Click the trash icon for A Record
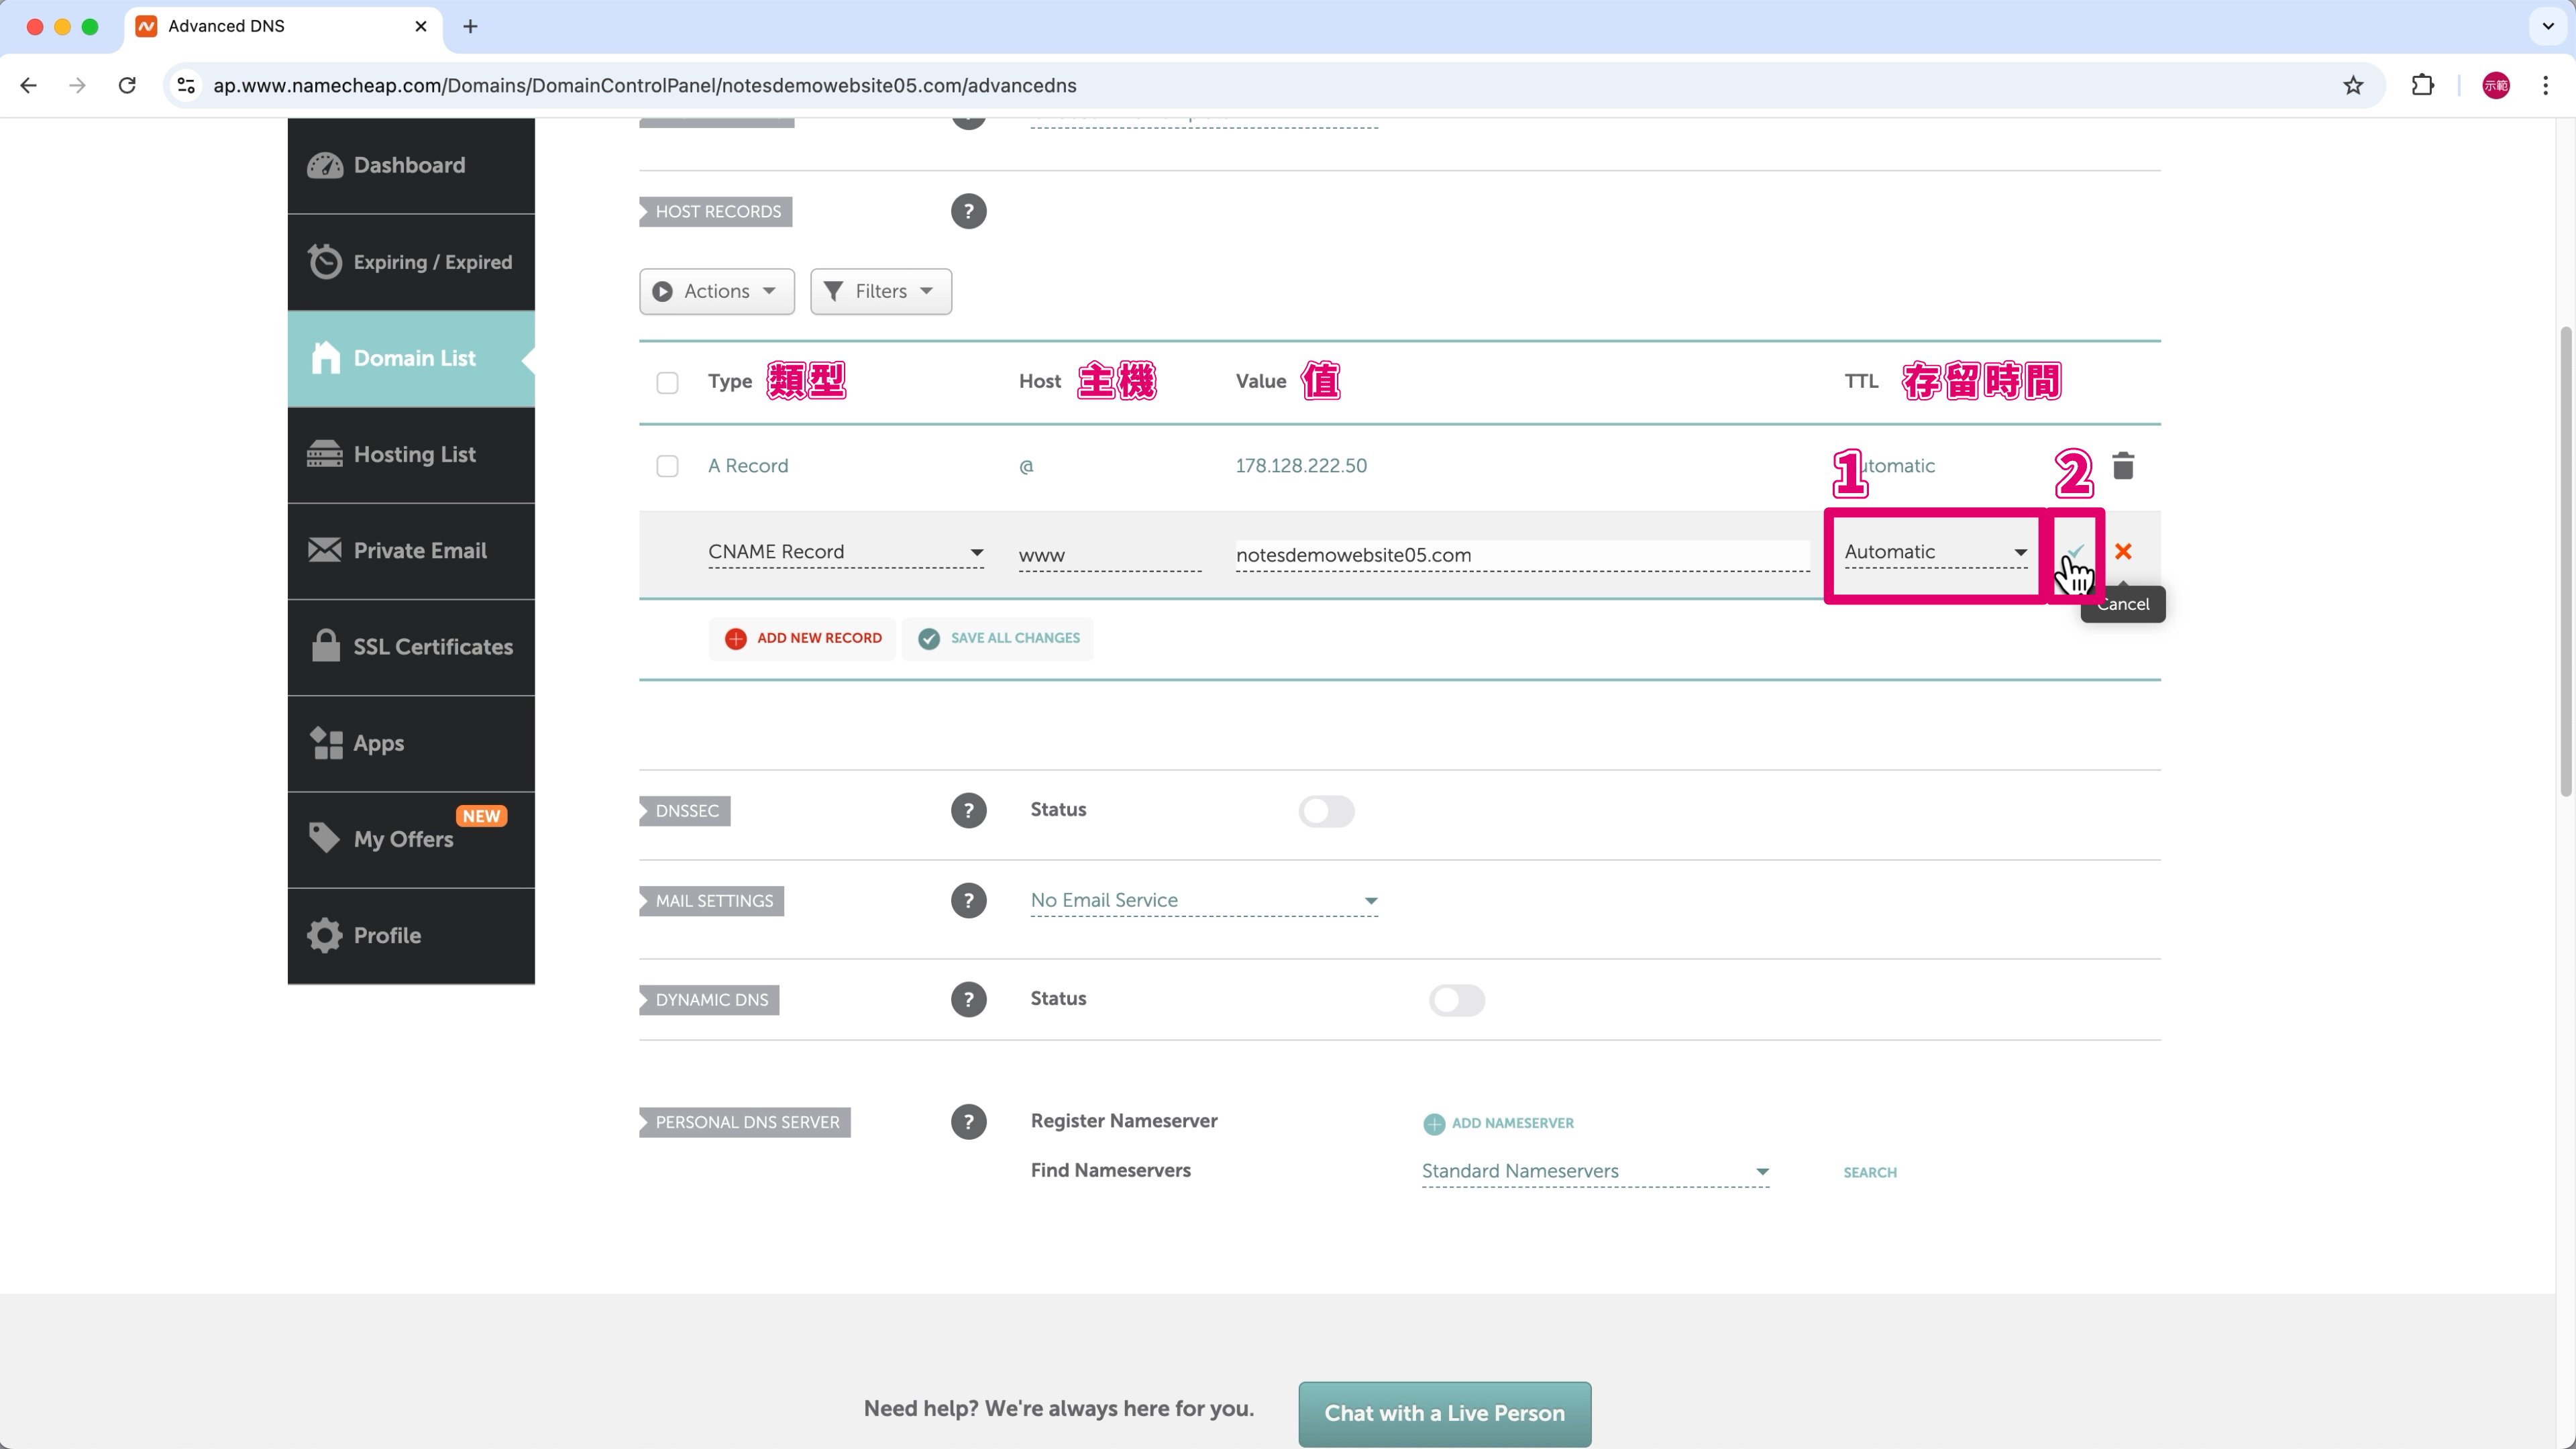 (2122, 466)
